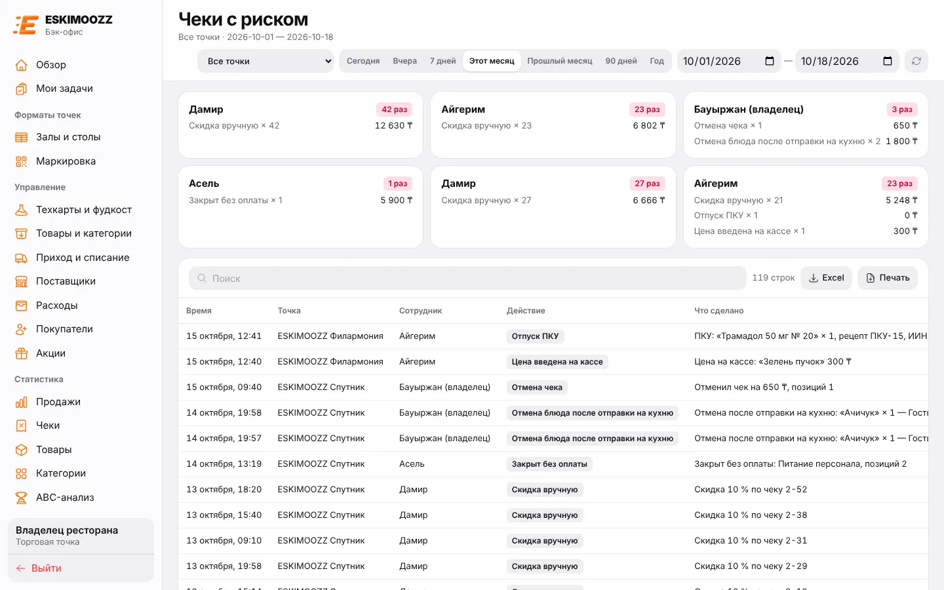944x590 pixels.
Task: Click ESKIMOOZZ Филармония in 12:40 row
Action: click(330, 362)
